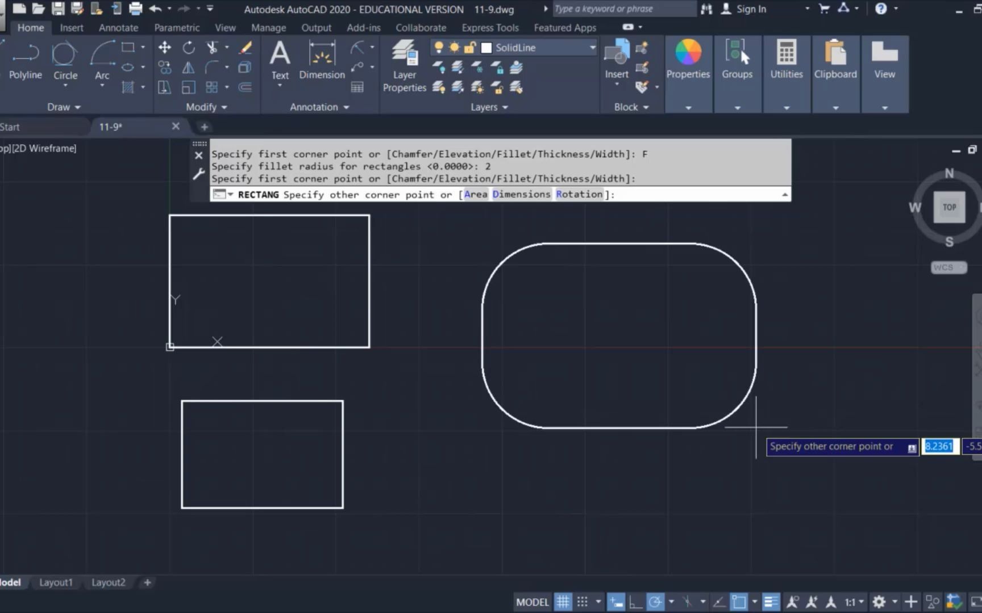Activate the Stretch tool

pos(165,87)
